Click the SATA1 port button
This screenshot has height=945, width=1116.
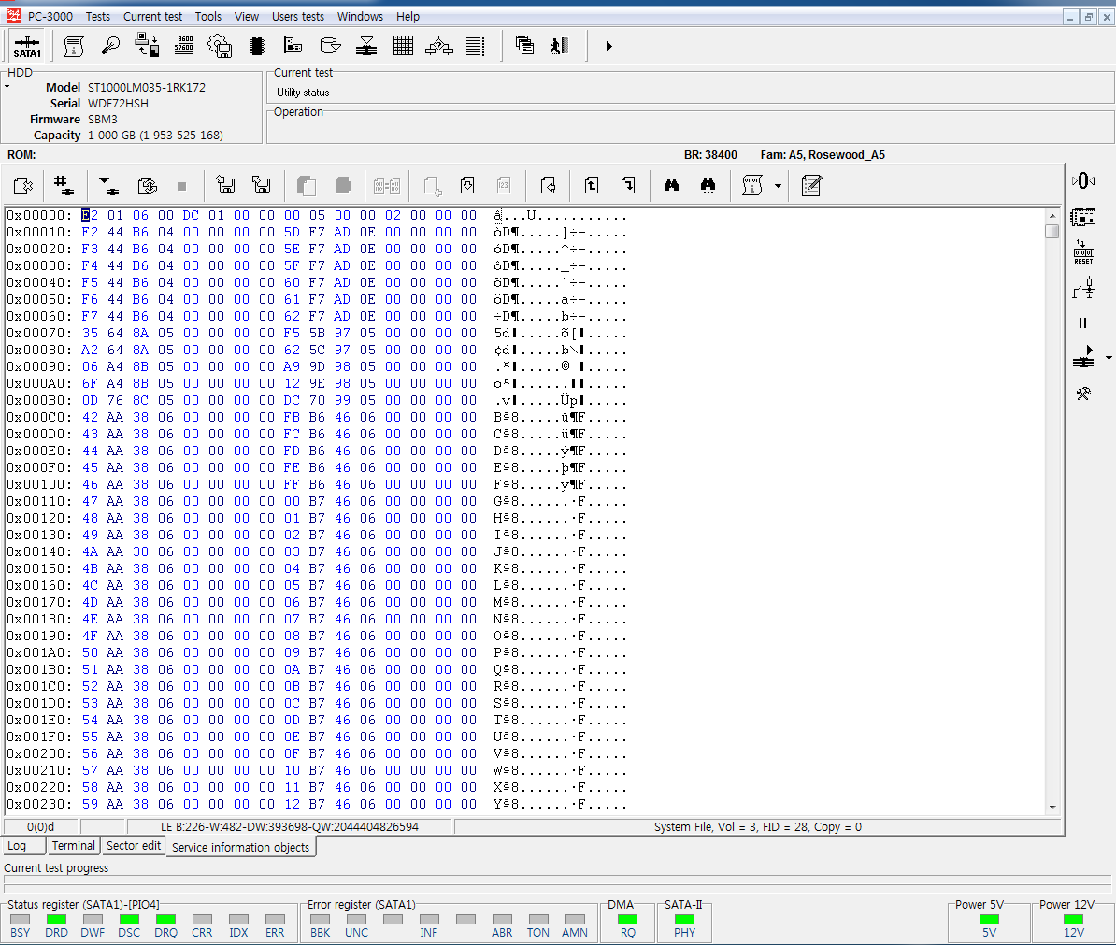tap(27, 46)
